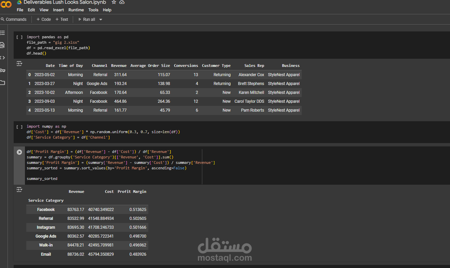The width and height of the screenshot is (450, 268).
Task: Open the table of contents sidebar icon
Action: (2, 33)
